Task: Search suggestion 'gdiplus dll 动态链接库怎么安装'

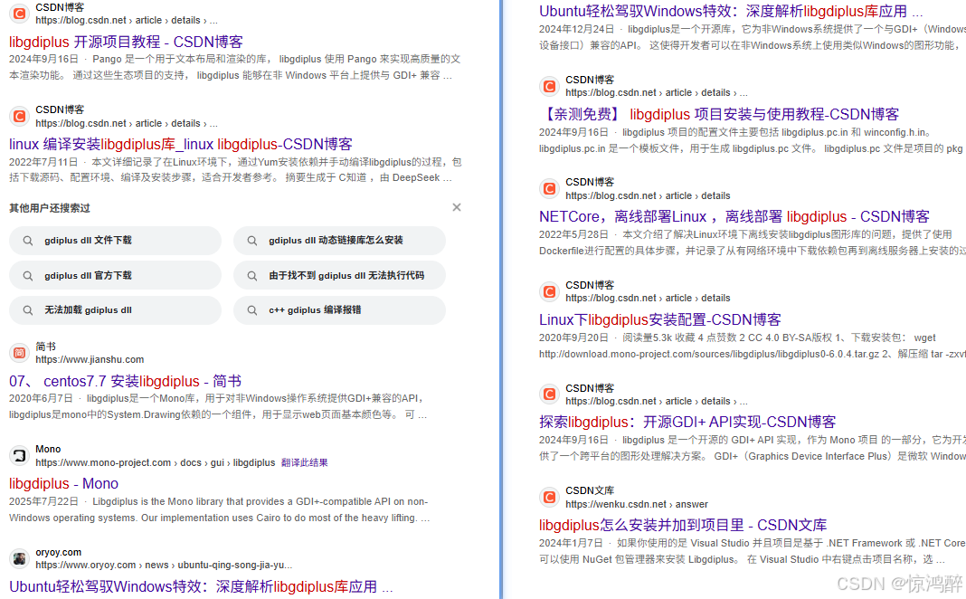Action: tap(339, 241)
